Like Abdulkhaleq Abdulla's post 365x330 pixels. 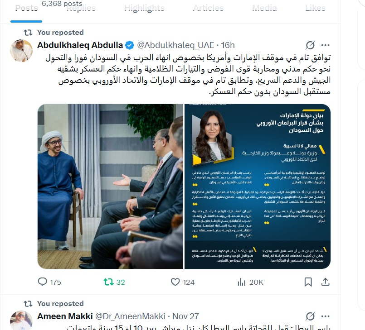(183, 282)
